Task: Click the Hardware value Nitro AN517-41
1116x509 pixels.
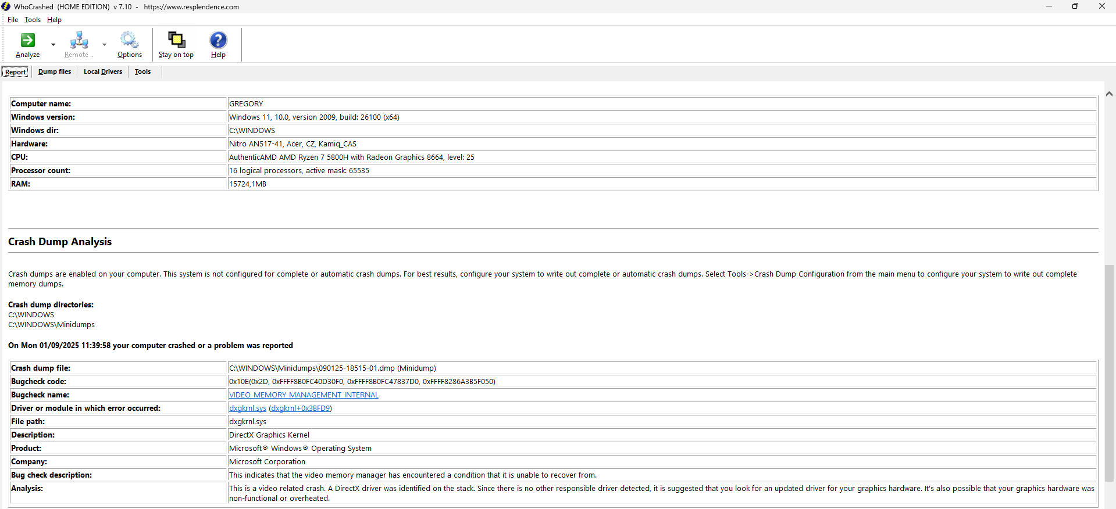Action: pos(293,144)
